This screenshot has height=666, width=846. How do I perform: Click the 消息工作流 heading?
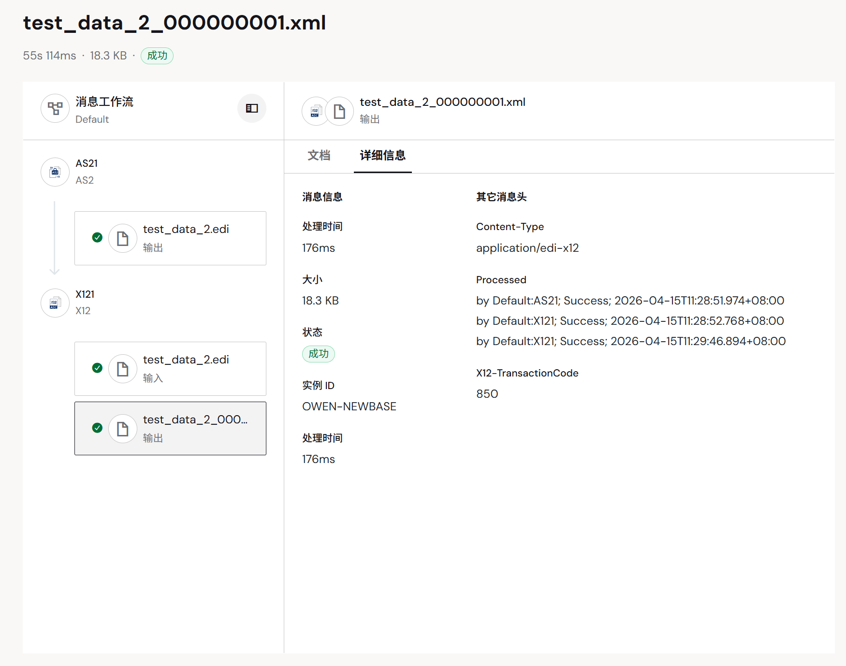(104, 101)
